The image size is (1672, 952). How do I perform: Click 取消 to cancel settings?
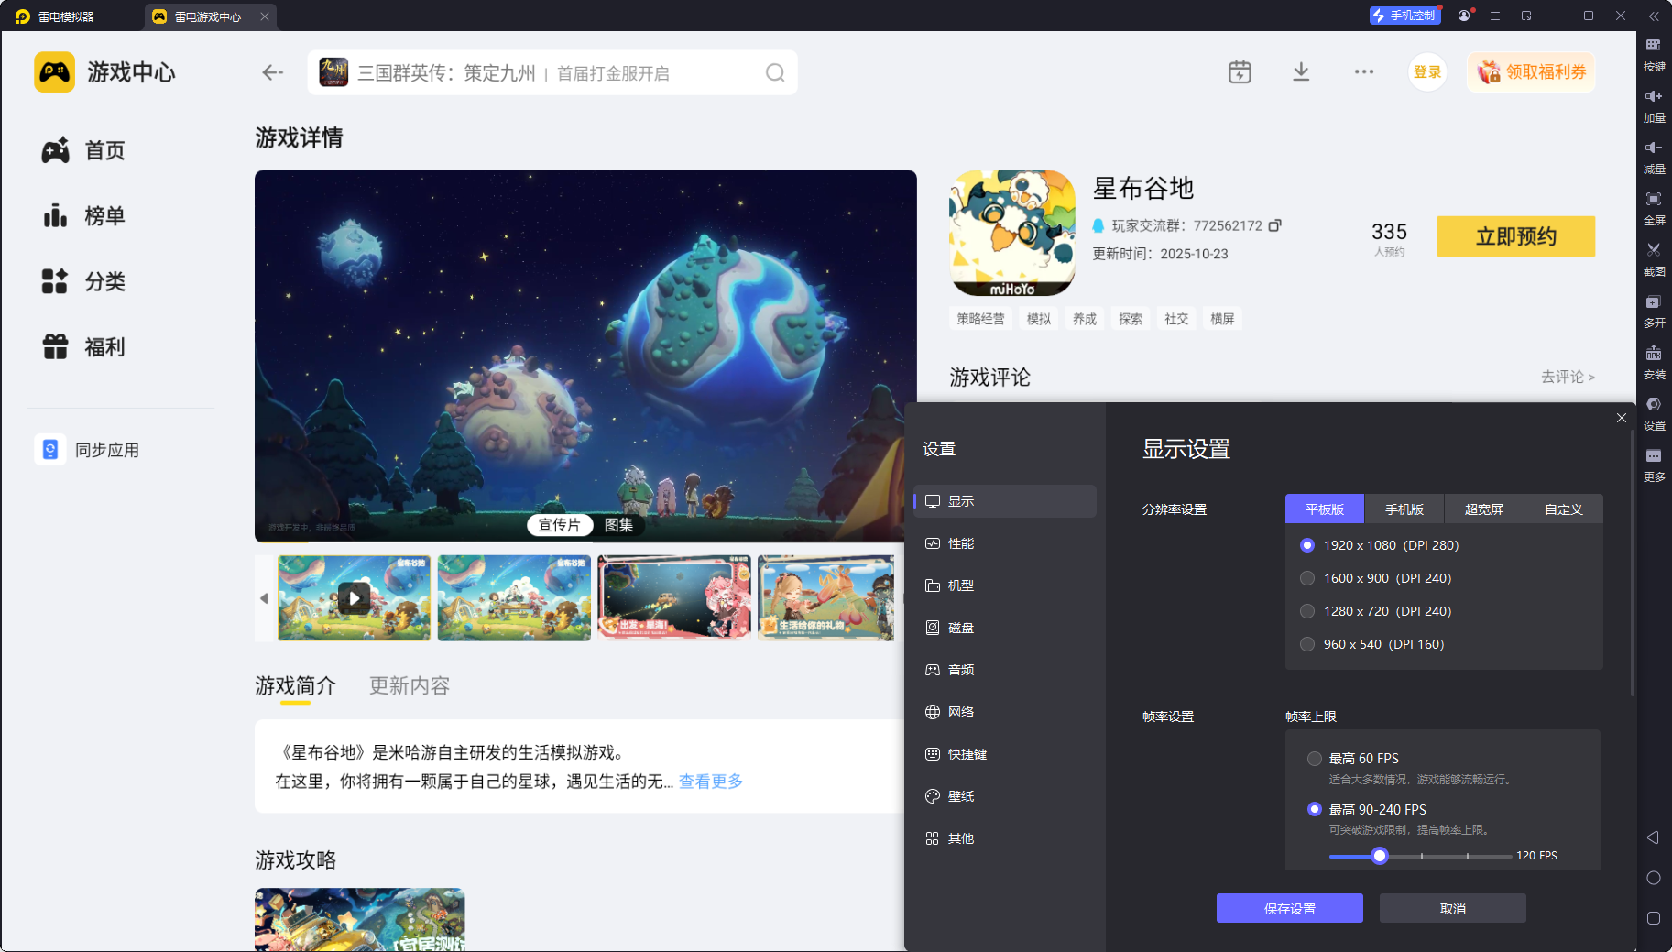1453,908
